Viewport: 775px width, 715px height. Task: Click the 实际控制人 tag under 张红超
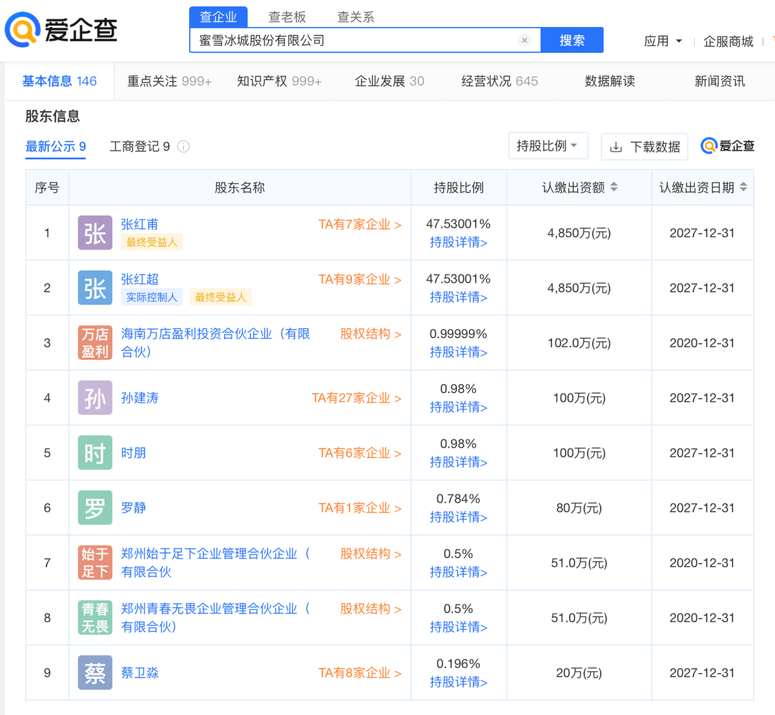pyautogui.click(x=152, y=297)
